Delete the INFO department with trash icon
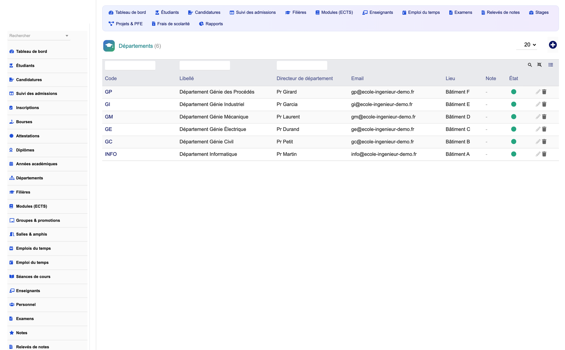 point(544,154)
